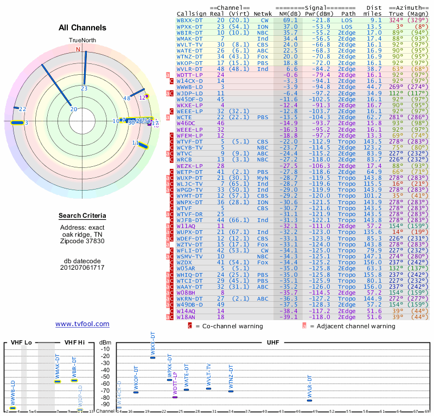The height and width of the screenshot is (416, 434).
Task: Click the Callsign column header
Action: [x=192, y=14]
